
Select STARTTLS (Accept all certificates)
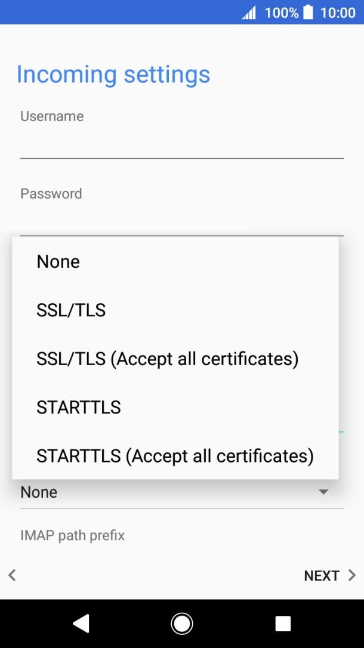coord(175,456)
